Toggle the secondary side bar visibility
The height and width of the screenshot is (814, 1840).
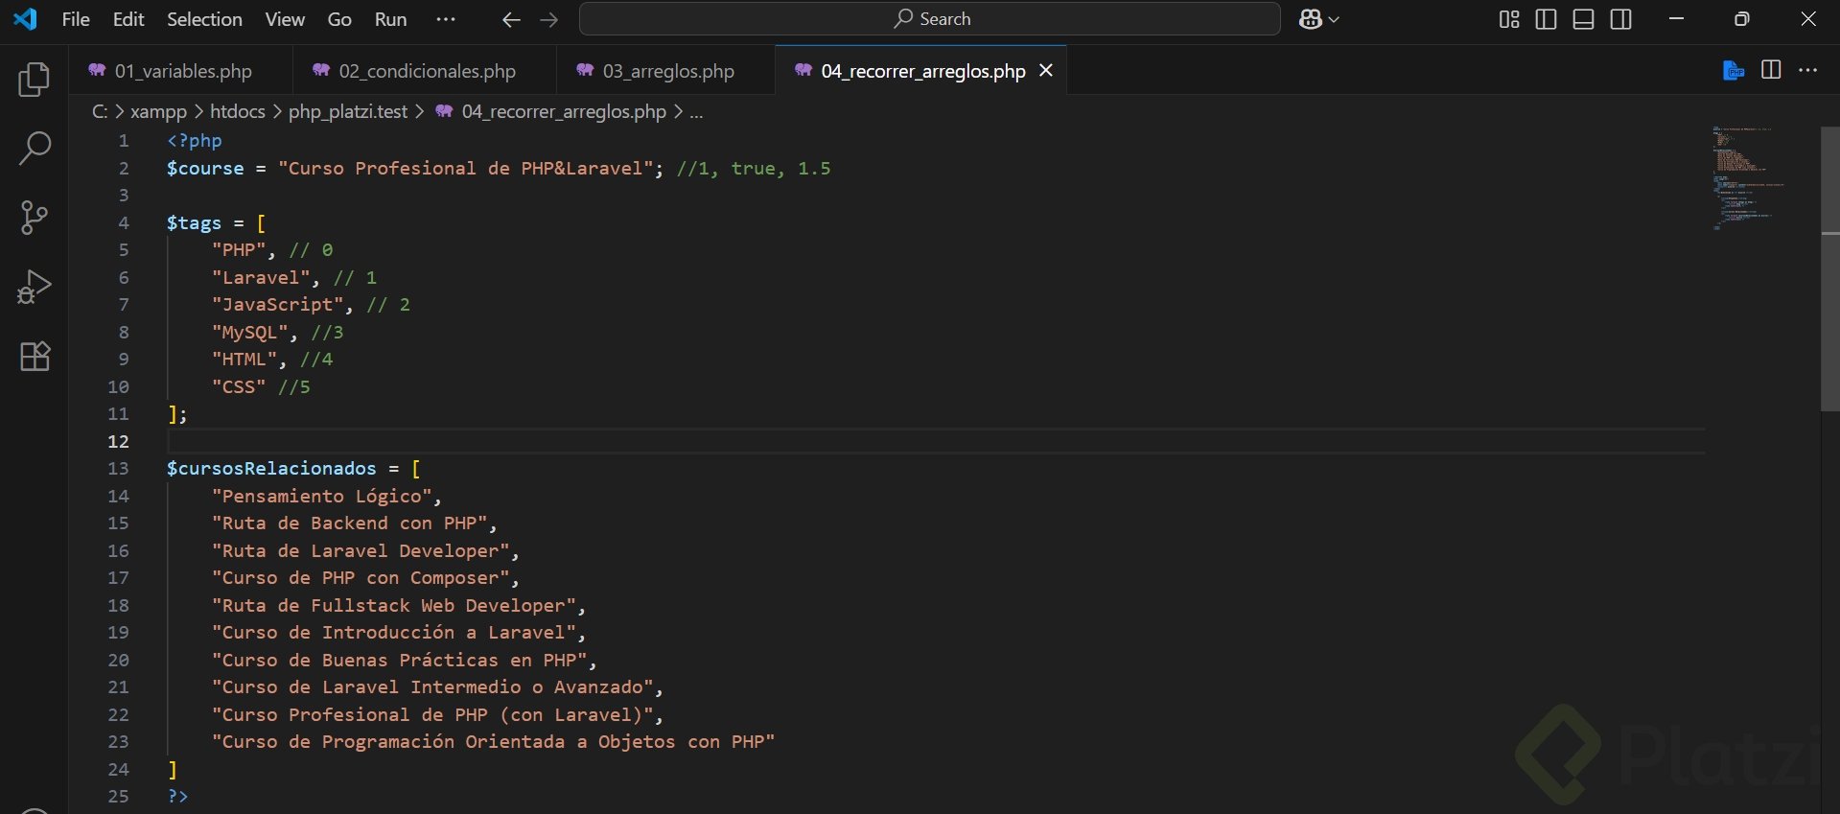[1620, 19]
